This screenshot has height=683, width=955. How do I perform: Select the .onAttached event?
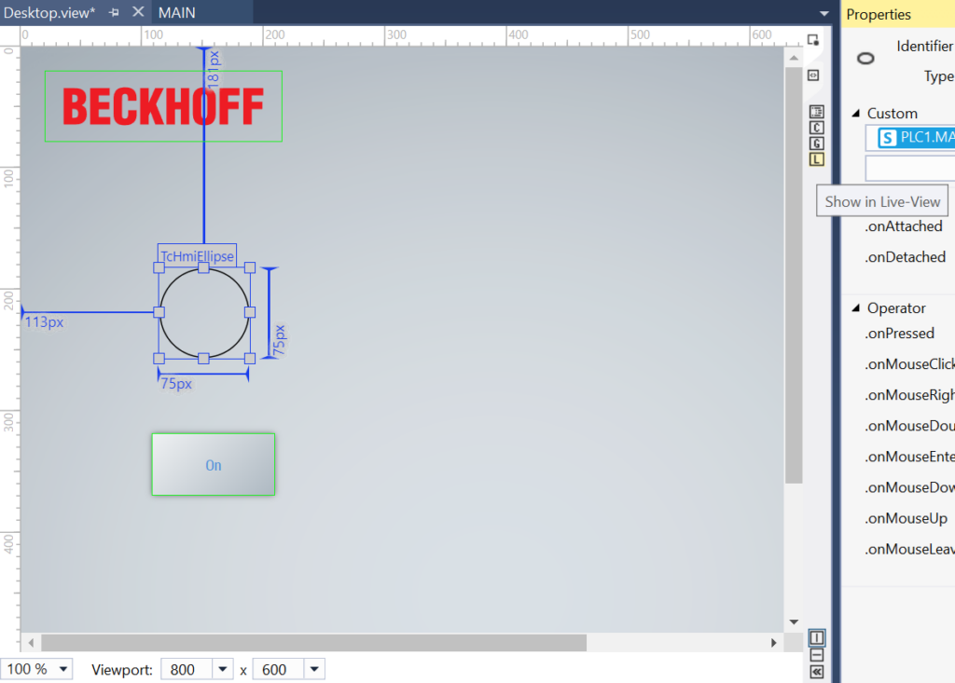pyautogui.click(x=903, y=226)
